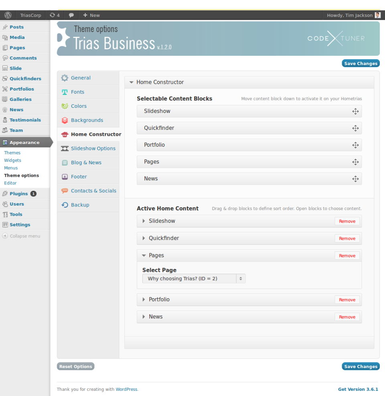Click the TriasCorp site name
Image resolution: width=385 pixels, height=396 pixels.
30,15
